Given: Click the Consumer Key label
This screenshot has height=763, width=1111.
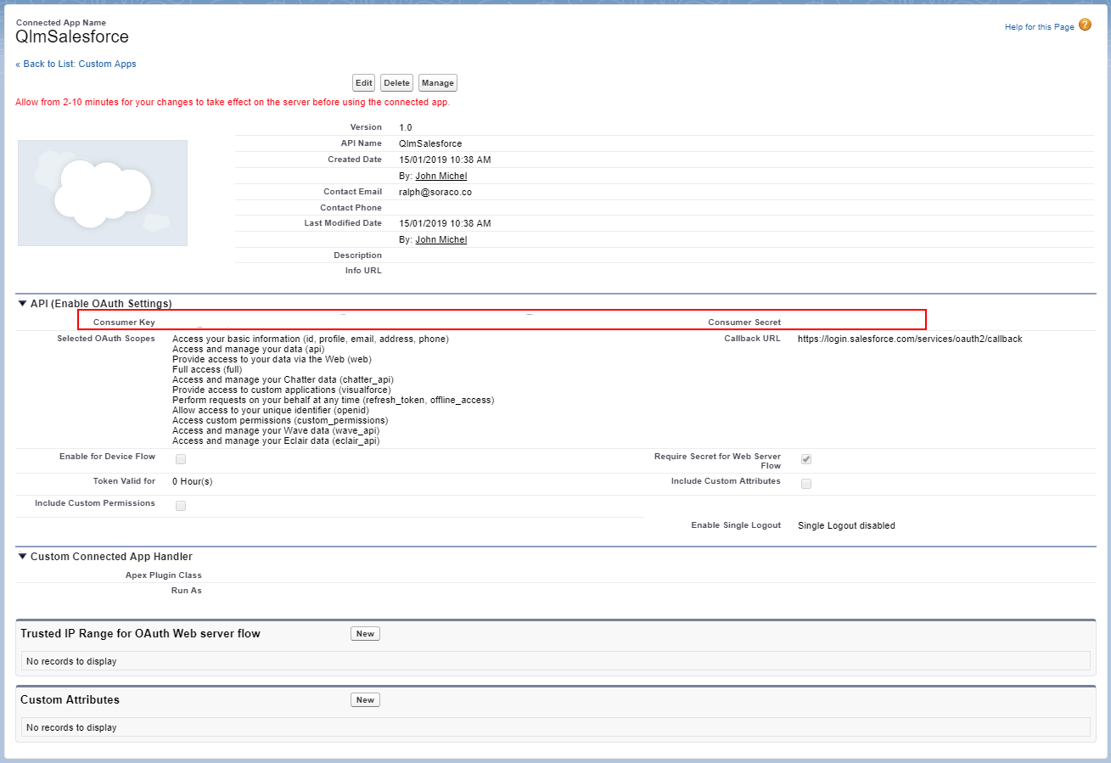Looking at the screenshot, I should 124,323.
